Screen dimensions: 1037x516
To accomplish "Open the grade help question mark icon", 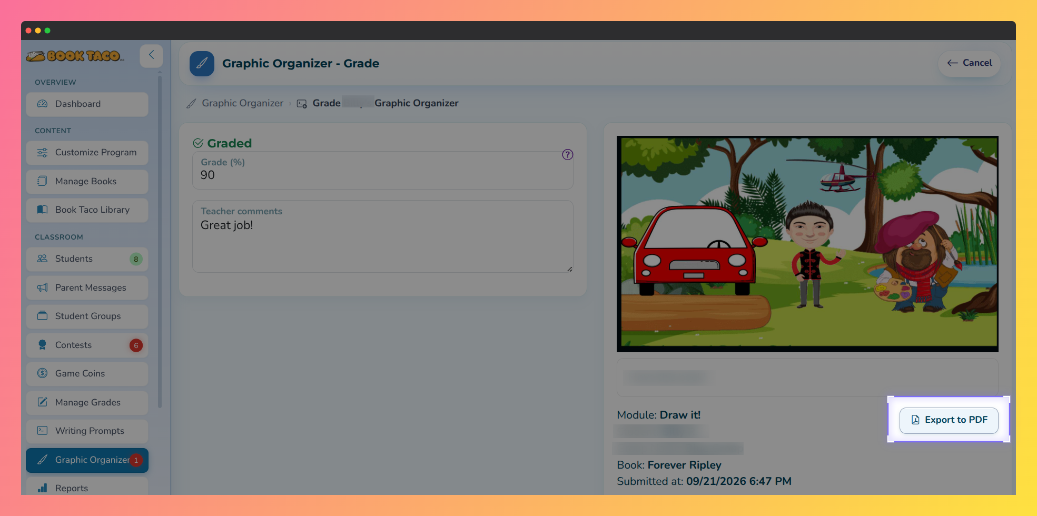I will [x=568, y=155].
